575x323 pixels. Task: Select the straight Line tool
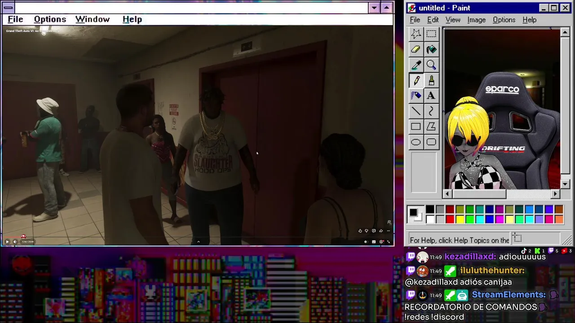pos(416,111)
